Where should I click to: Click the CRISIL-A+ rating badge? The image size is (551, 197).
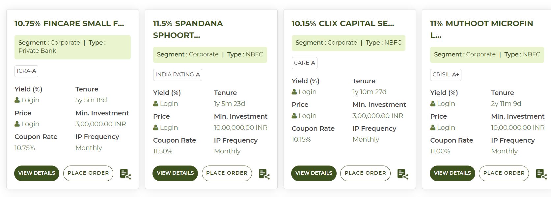pyautogui.click(x=446, y=75)
